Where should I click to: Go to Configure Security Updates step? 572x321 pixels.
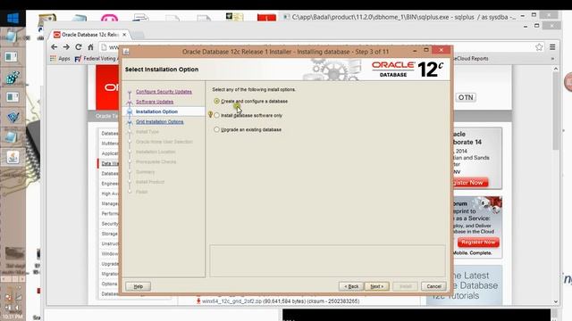[164, 92]
